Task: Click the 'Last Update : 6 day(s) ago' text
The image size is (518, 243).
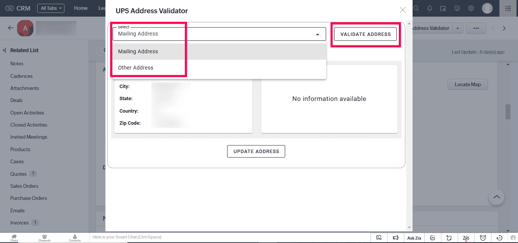Action: tap(478, 52)
